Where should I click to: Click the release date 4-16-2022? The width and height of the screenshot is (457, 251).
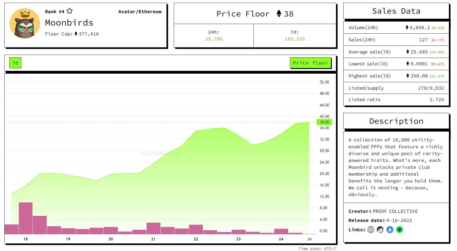tap(399, 220)
